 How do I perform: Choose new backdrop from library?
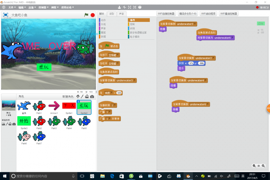pos(3,124)
